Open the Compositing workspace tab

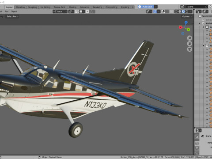(111, 7)
